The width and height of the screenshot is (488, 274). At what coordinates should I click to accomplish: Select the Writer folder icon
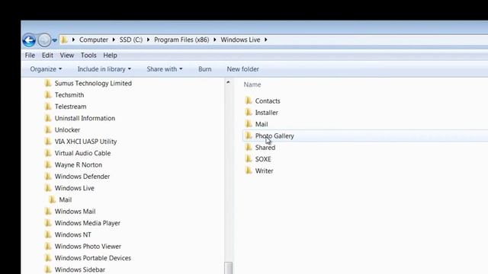249,170
